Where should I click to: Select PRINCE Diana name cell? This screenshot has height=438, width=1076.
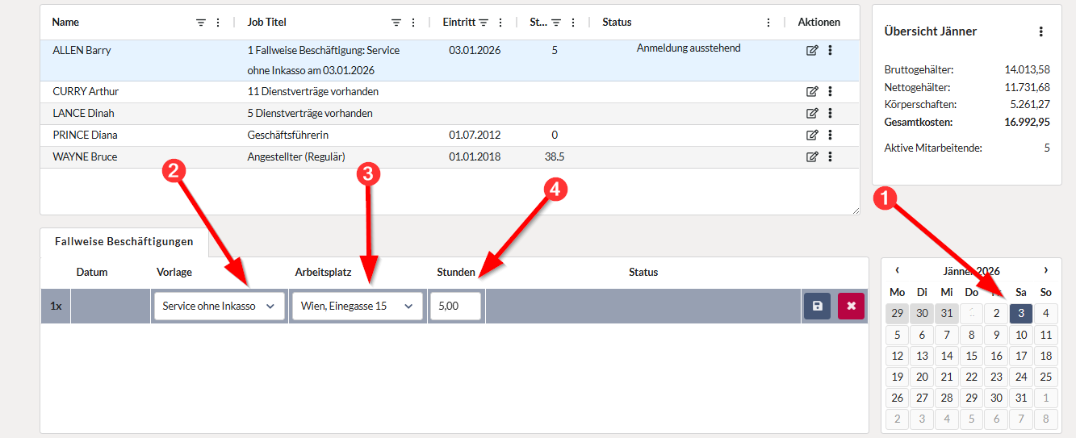point(85,135)
